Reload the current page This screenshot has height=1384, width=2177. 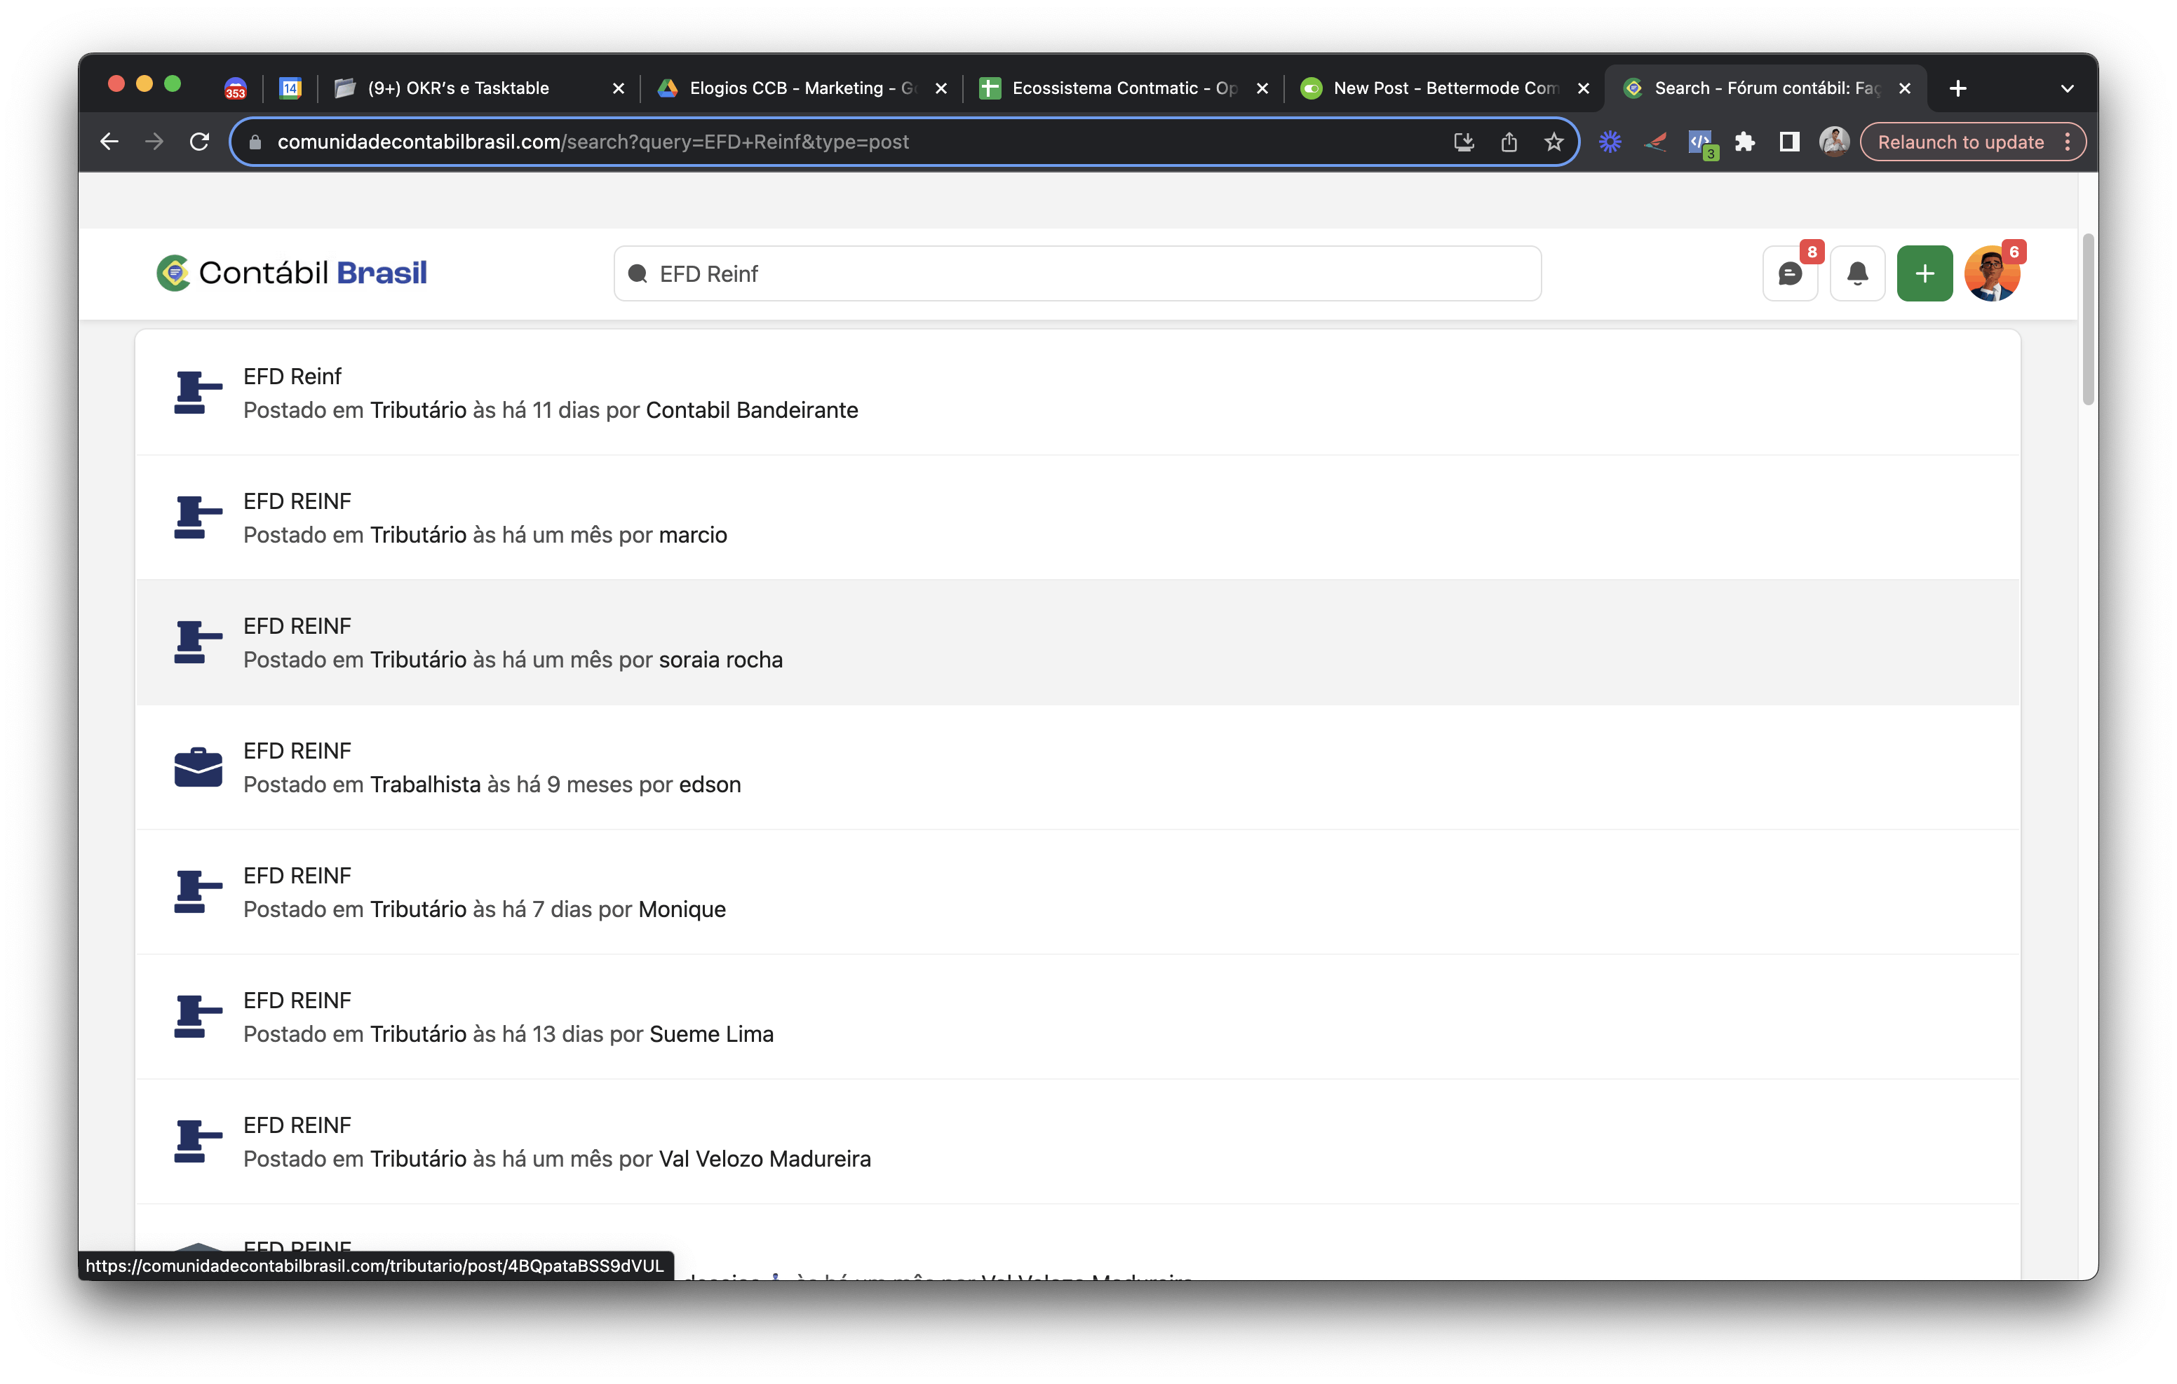click(200, 142)
